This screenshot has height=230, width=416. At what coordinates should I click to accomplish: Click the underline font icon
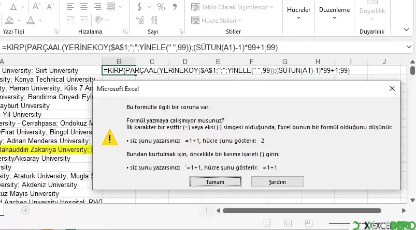[13, 7]
